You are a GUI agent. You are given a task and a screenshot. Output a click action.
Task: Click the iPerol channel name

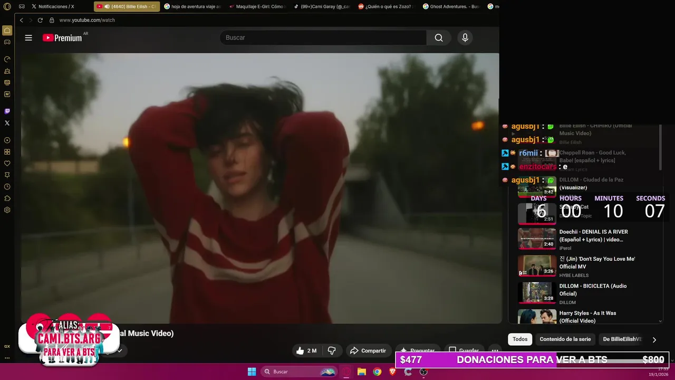coord(565,248)
